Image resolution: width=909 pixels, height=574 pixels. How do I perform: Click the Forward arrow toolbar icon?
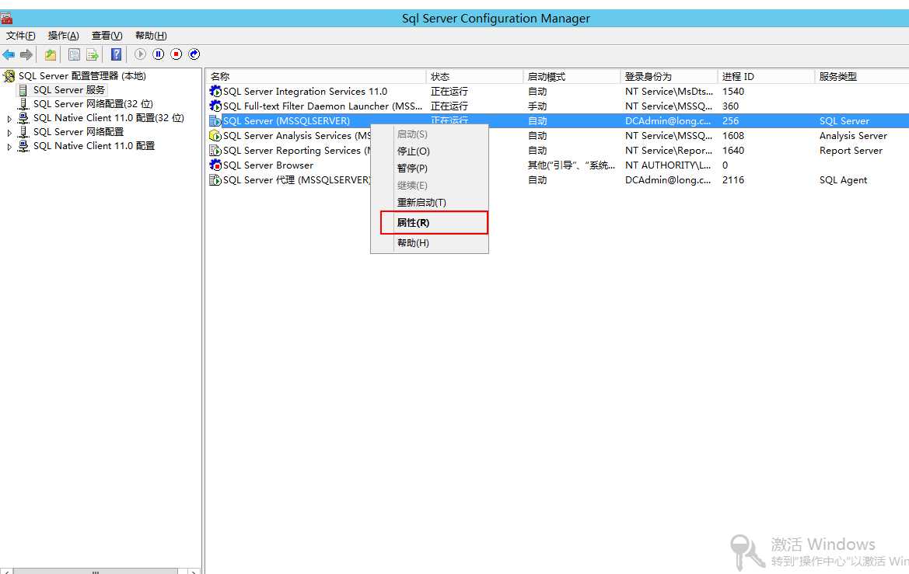[x=26, y=54]
